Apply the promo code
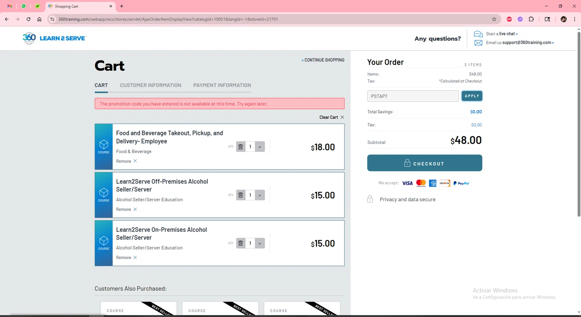The image size is (581, 317). click(x=472, y=96)
